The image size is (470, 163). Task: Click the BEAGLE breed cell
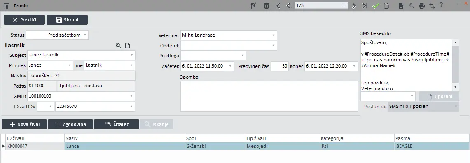point(432,146)
